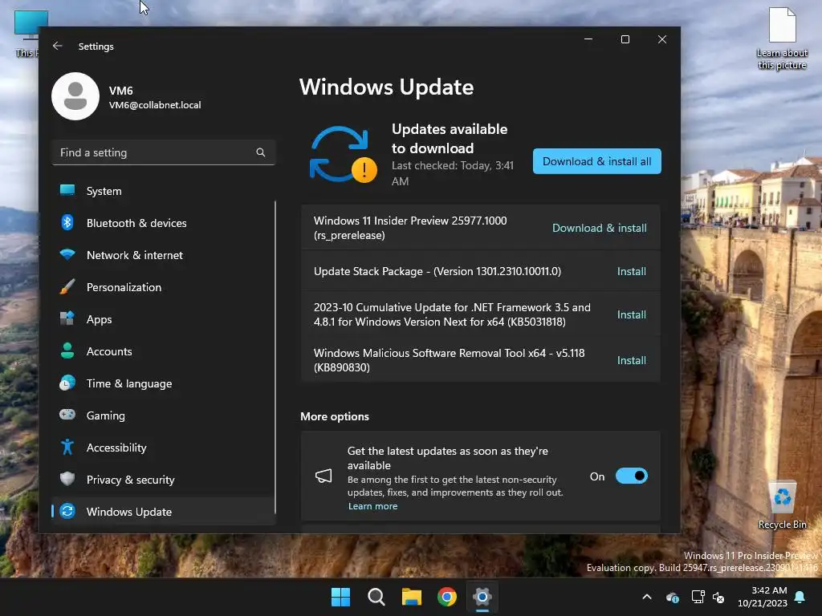The image size is (822, 616).
Task: Open Accessibility settings
Action: click(x=163, y=448)
